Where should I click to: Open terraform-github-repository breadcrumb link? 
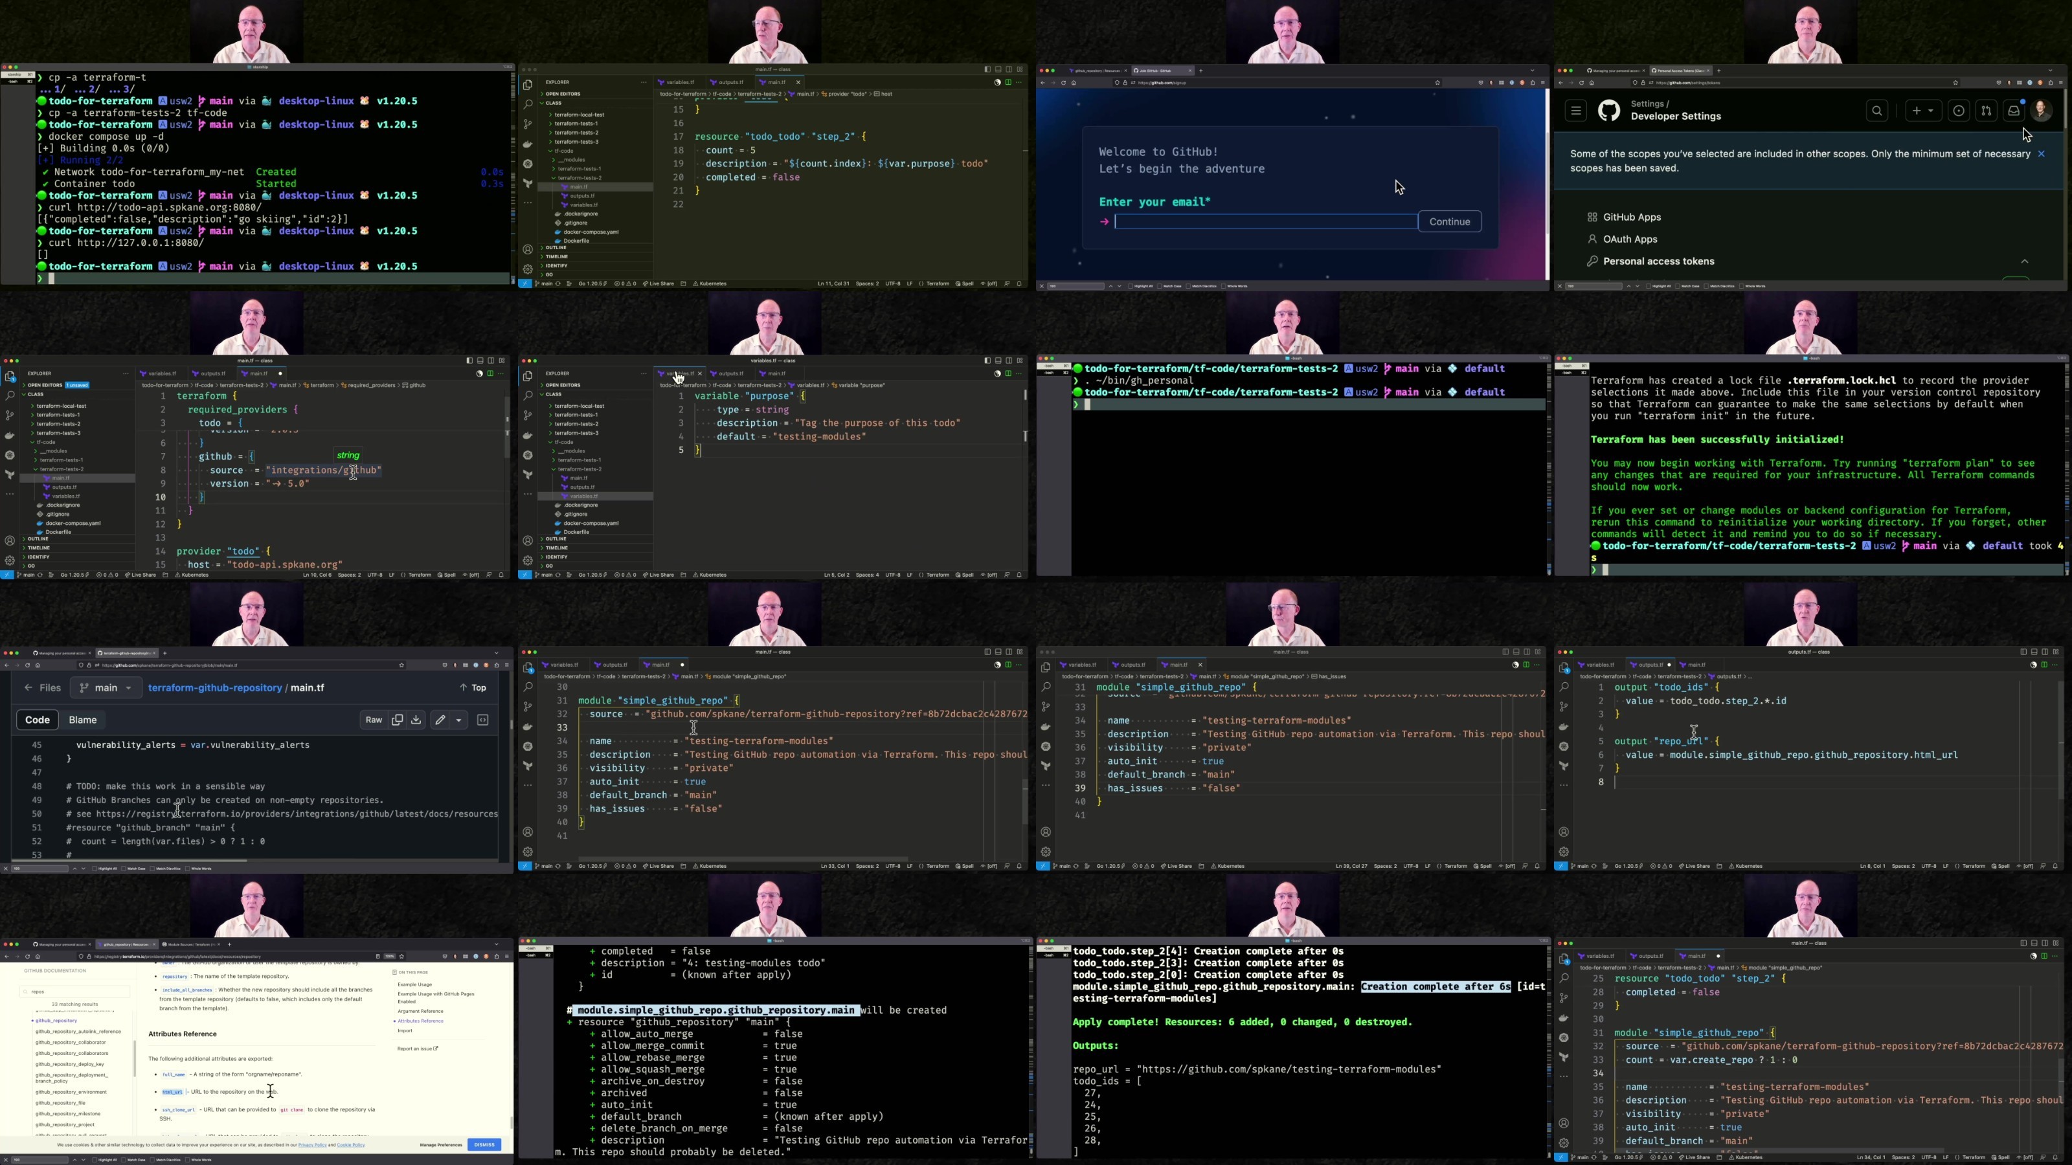215,688
